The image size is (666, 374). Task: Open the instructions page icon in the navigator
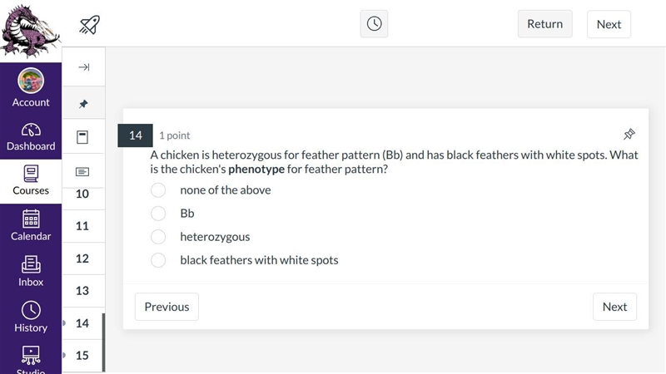tap(82, 137)
